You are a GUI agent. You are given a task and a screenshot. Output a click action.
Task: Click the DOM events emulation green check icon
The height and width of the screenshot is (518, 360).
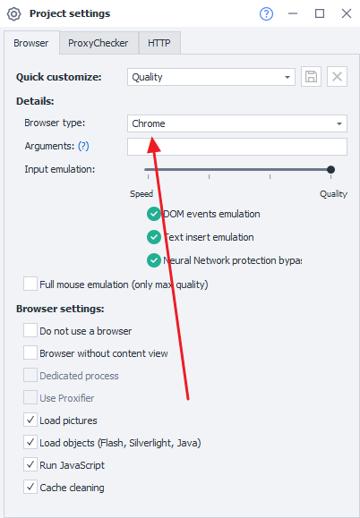point(154,214)
